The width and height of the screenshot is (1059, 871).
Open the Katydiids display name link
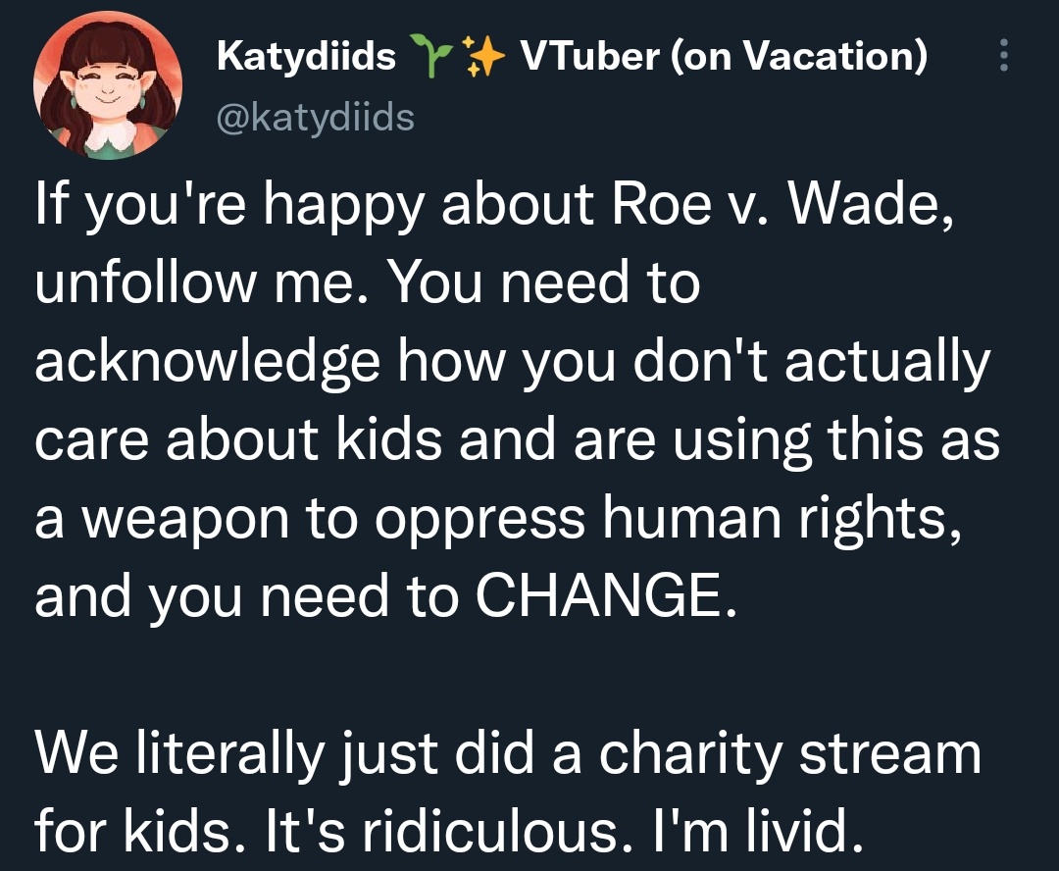(x=306, y=56)
